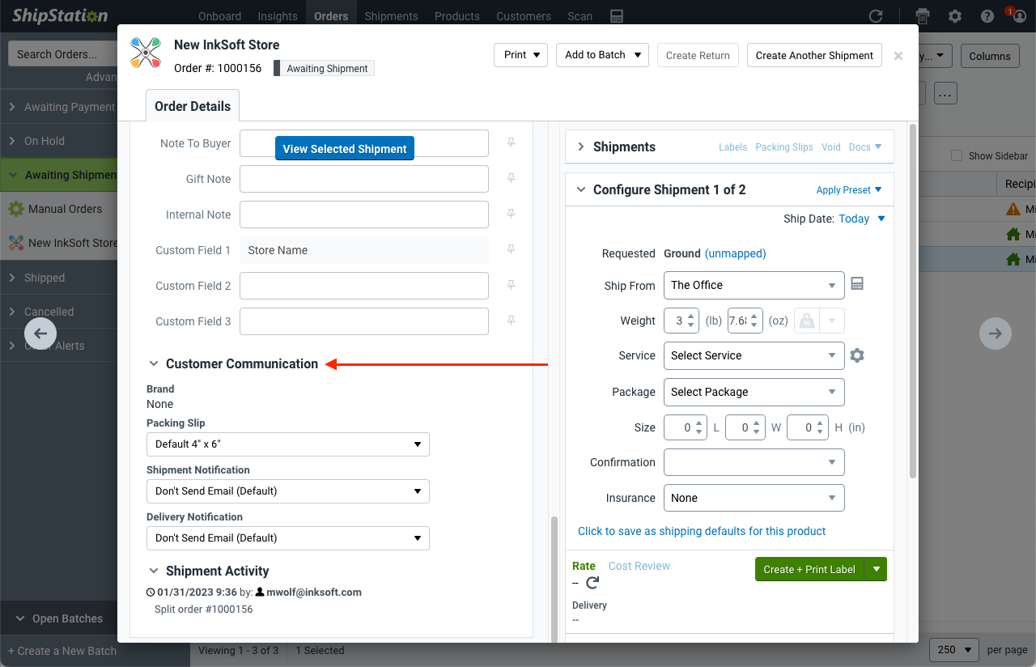The image size is (1036, 667).
Task: Click the scale icon to fetch weight
Action: tap(806, 320)
